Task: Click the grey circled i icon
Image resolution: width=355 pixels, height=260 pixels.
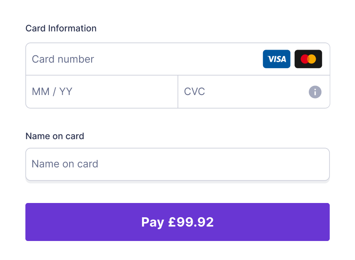Action: pos(315,92)
